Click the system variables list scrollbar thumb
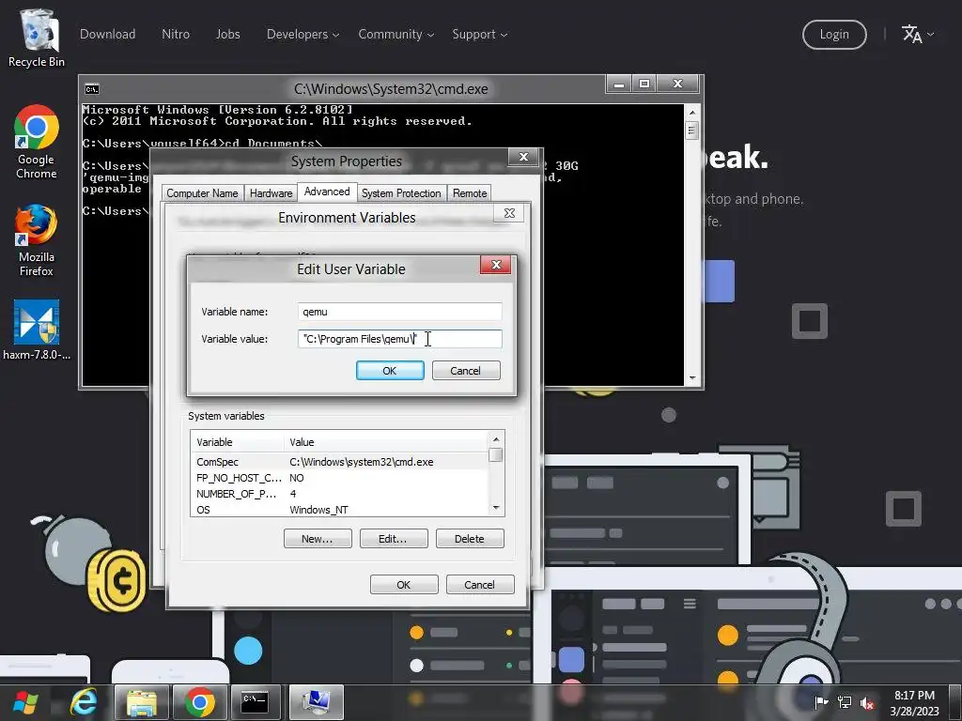This screenshot has width=962, height=721. (x=496, y=455)
